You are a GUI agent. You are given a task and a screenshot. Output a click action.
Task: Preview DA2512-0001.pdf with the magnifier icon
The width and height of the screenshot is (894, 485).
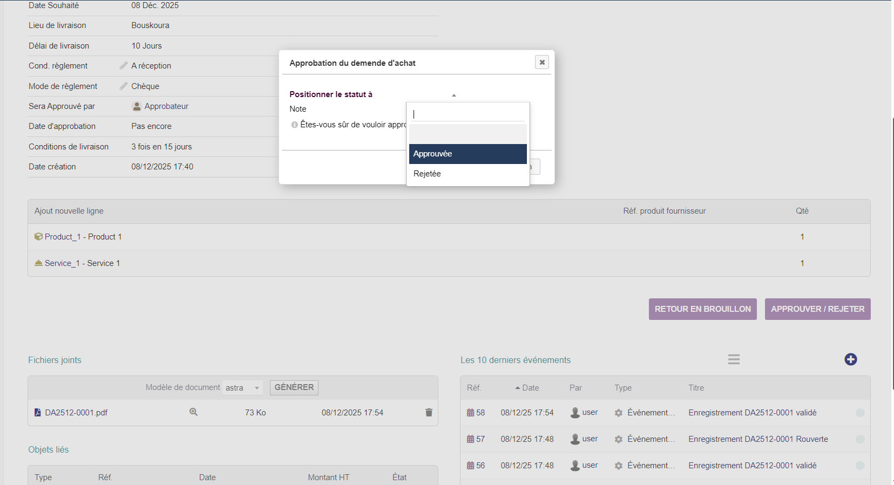click(x=193, y=412)
